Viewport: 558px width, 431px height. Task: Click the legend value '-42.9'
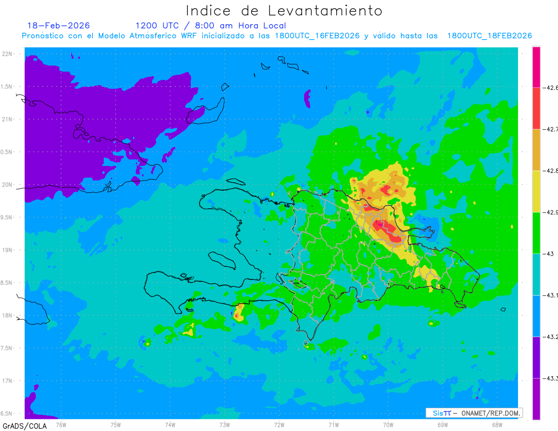(x=550, y=212)
